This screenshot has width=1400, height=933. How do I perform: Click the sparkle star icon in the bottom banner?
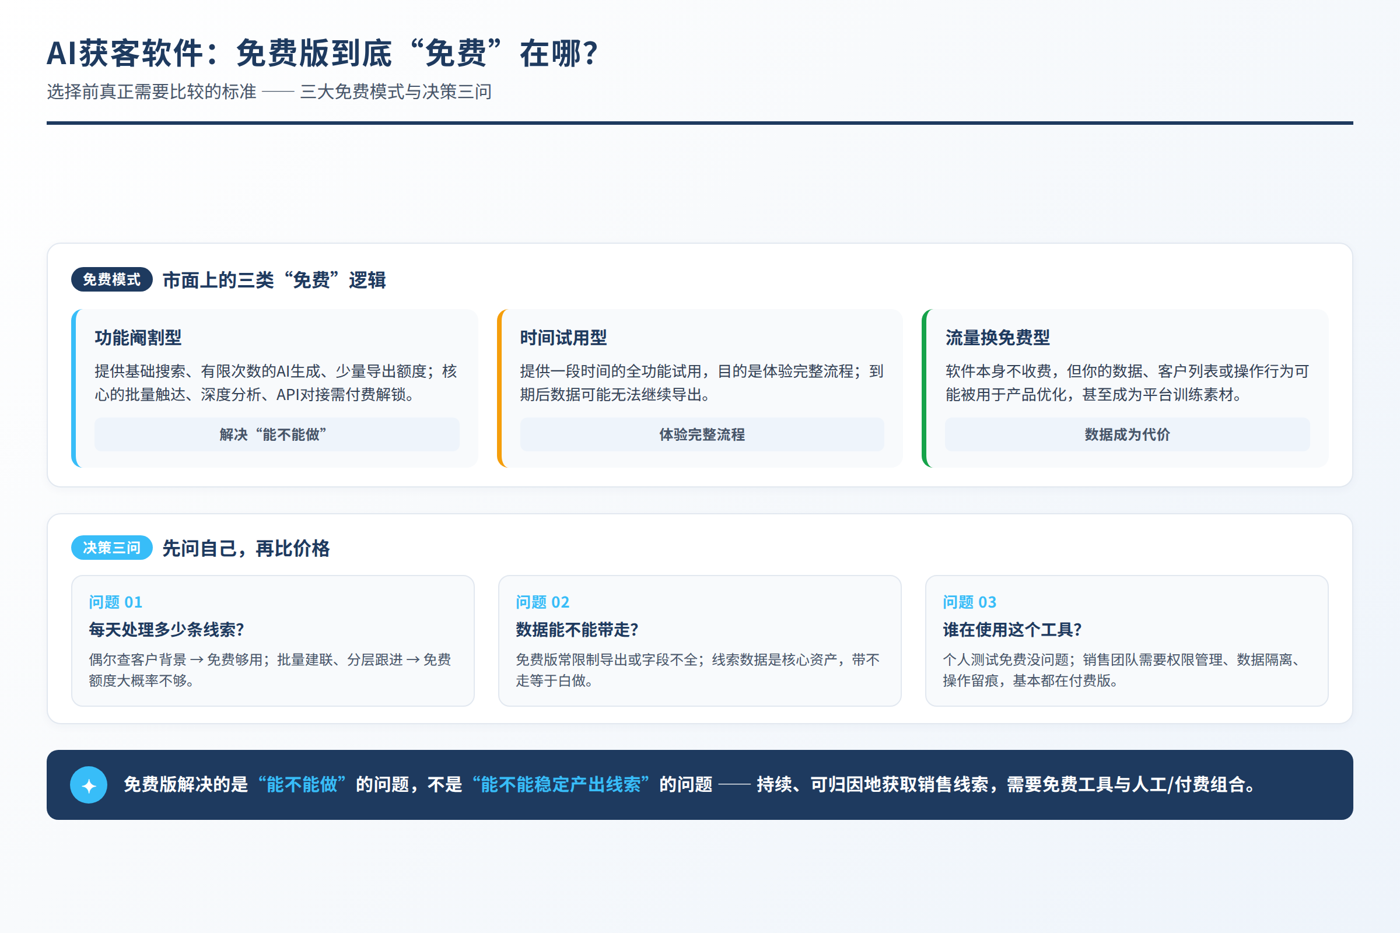(89, 785)
